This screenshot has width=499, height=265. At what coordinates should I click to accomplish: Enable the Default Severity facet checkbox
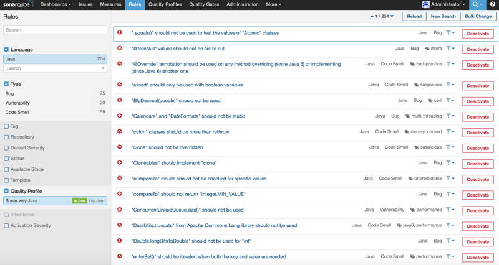click(6, 148)
